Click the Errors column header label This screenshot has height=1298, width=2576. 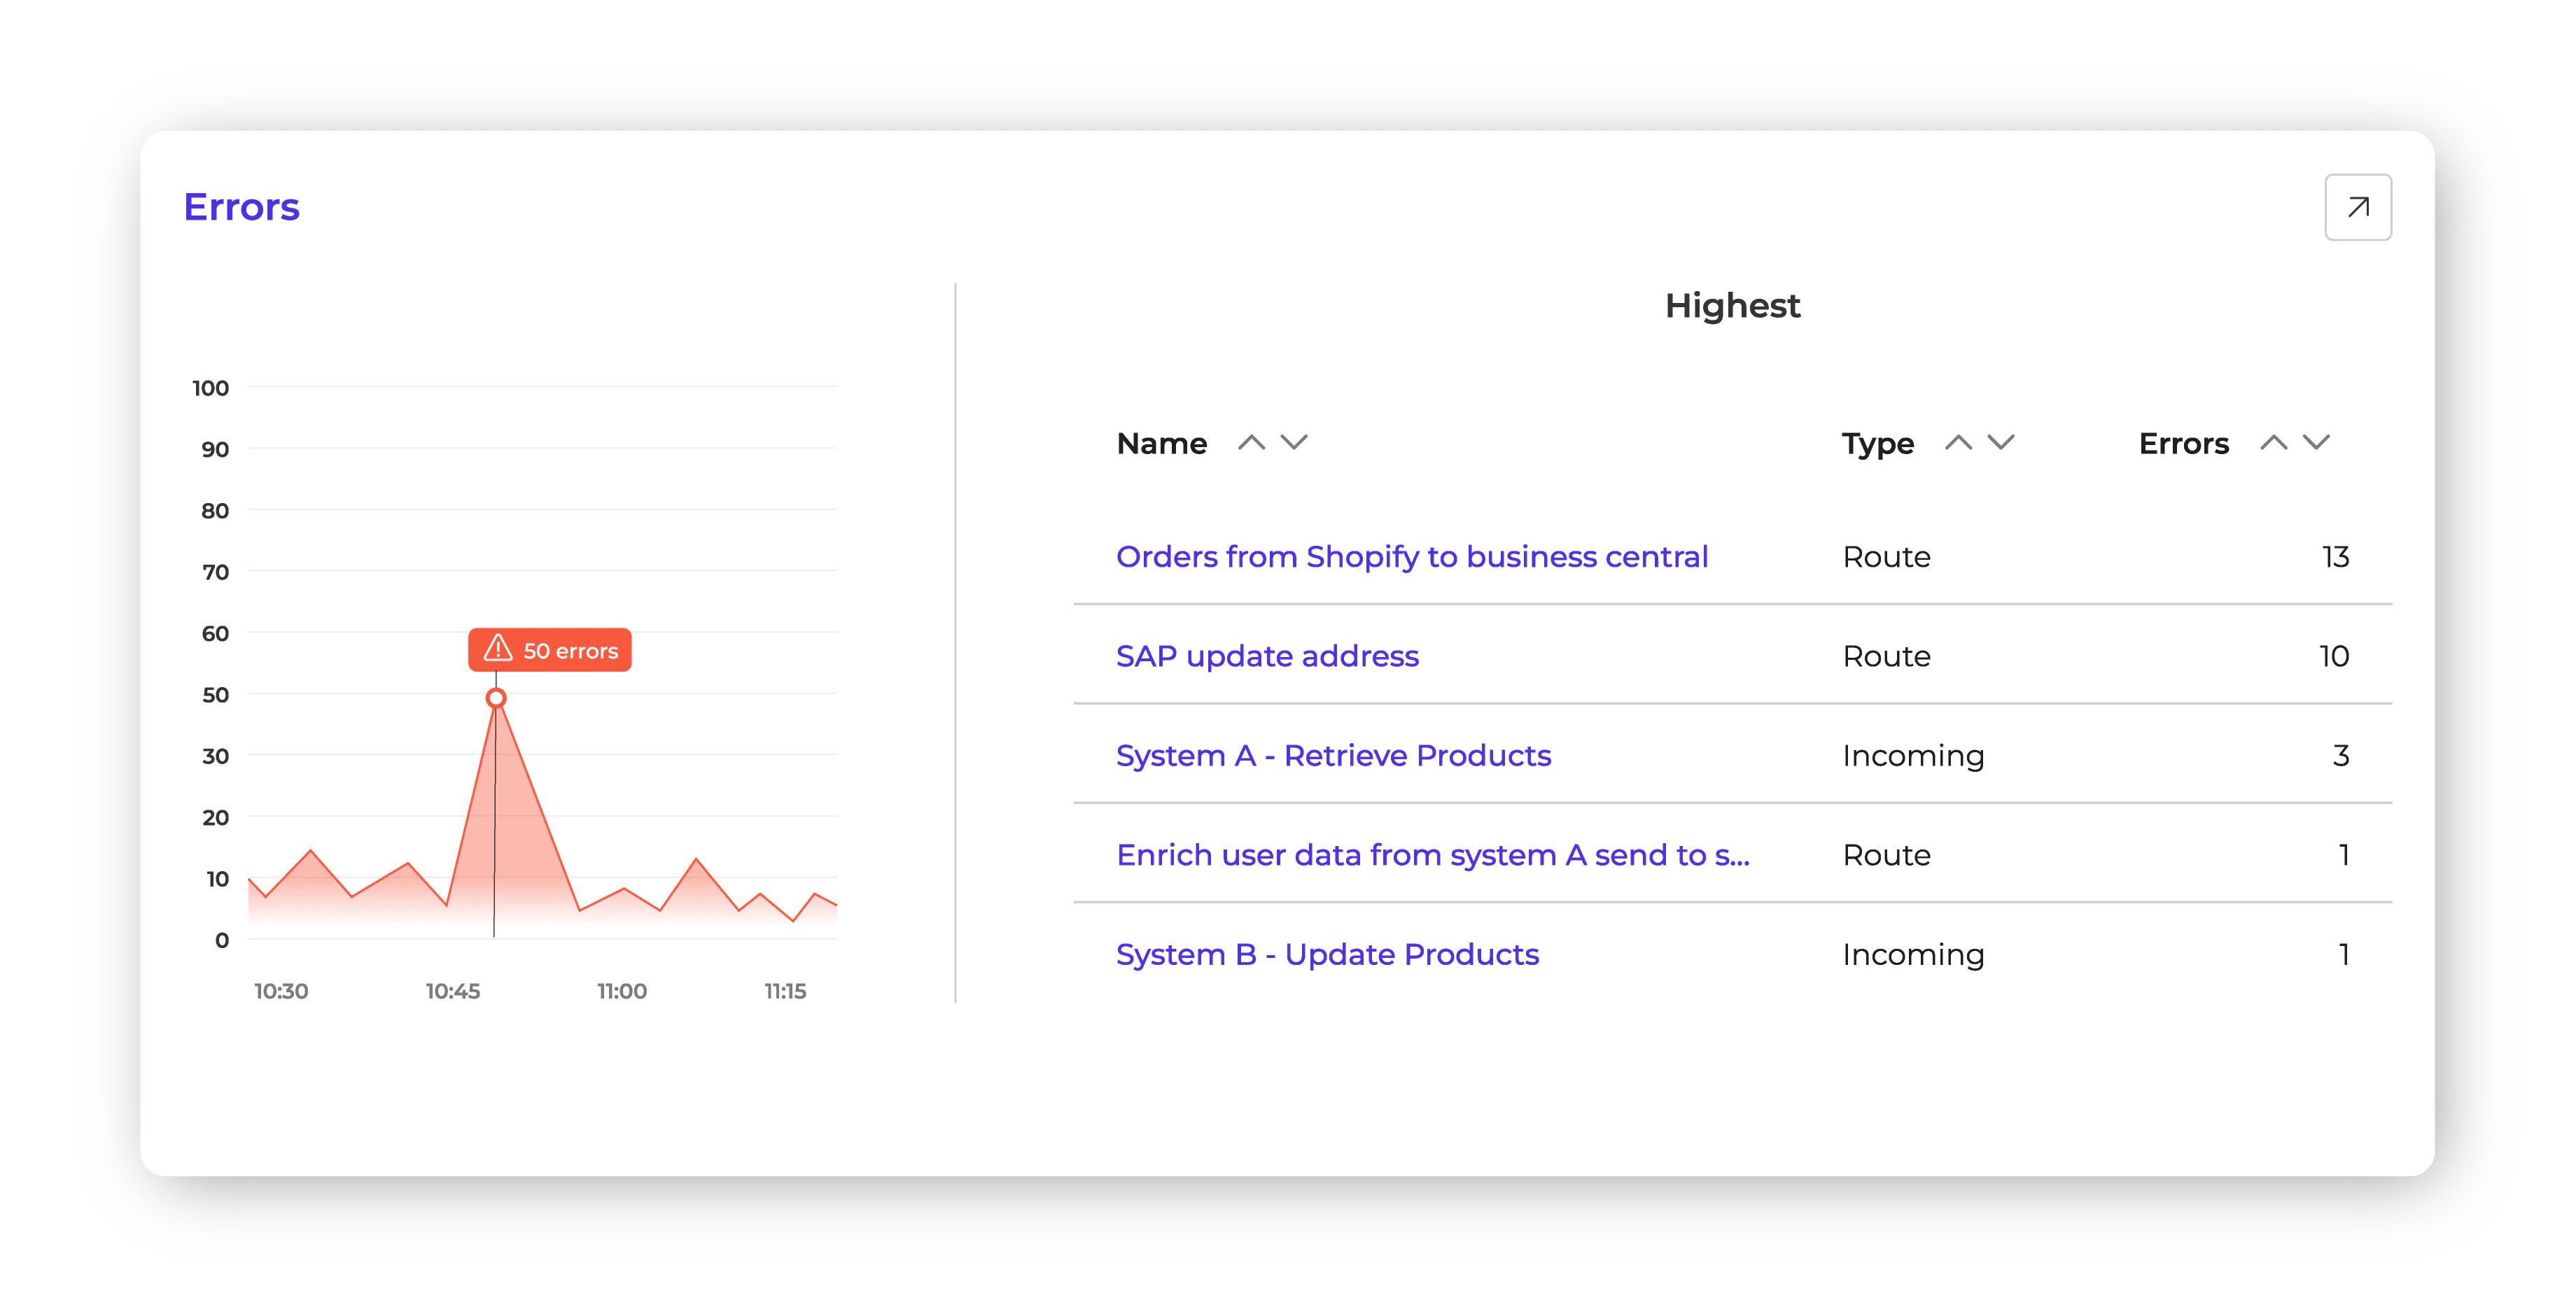pyautogui.click(x=2183, y=444)
